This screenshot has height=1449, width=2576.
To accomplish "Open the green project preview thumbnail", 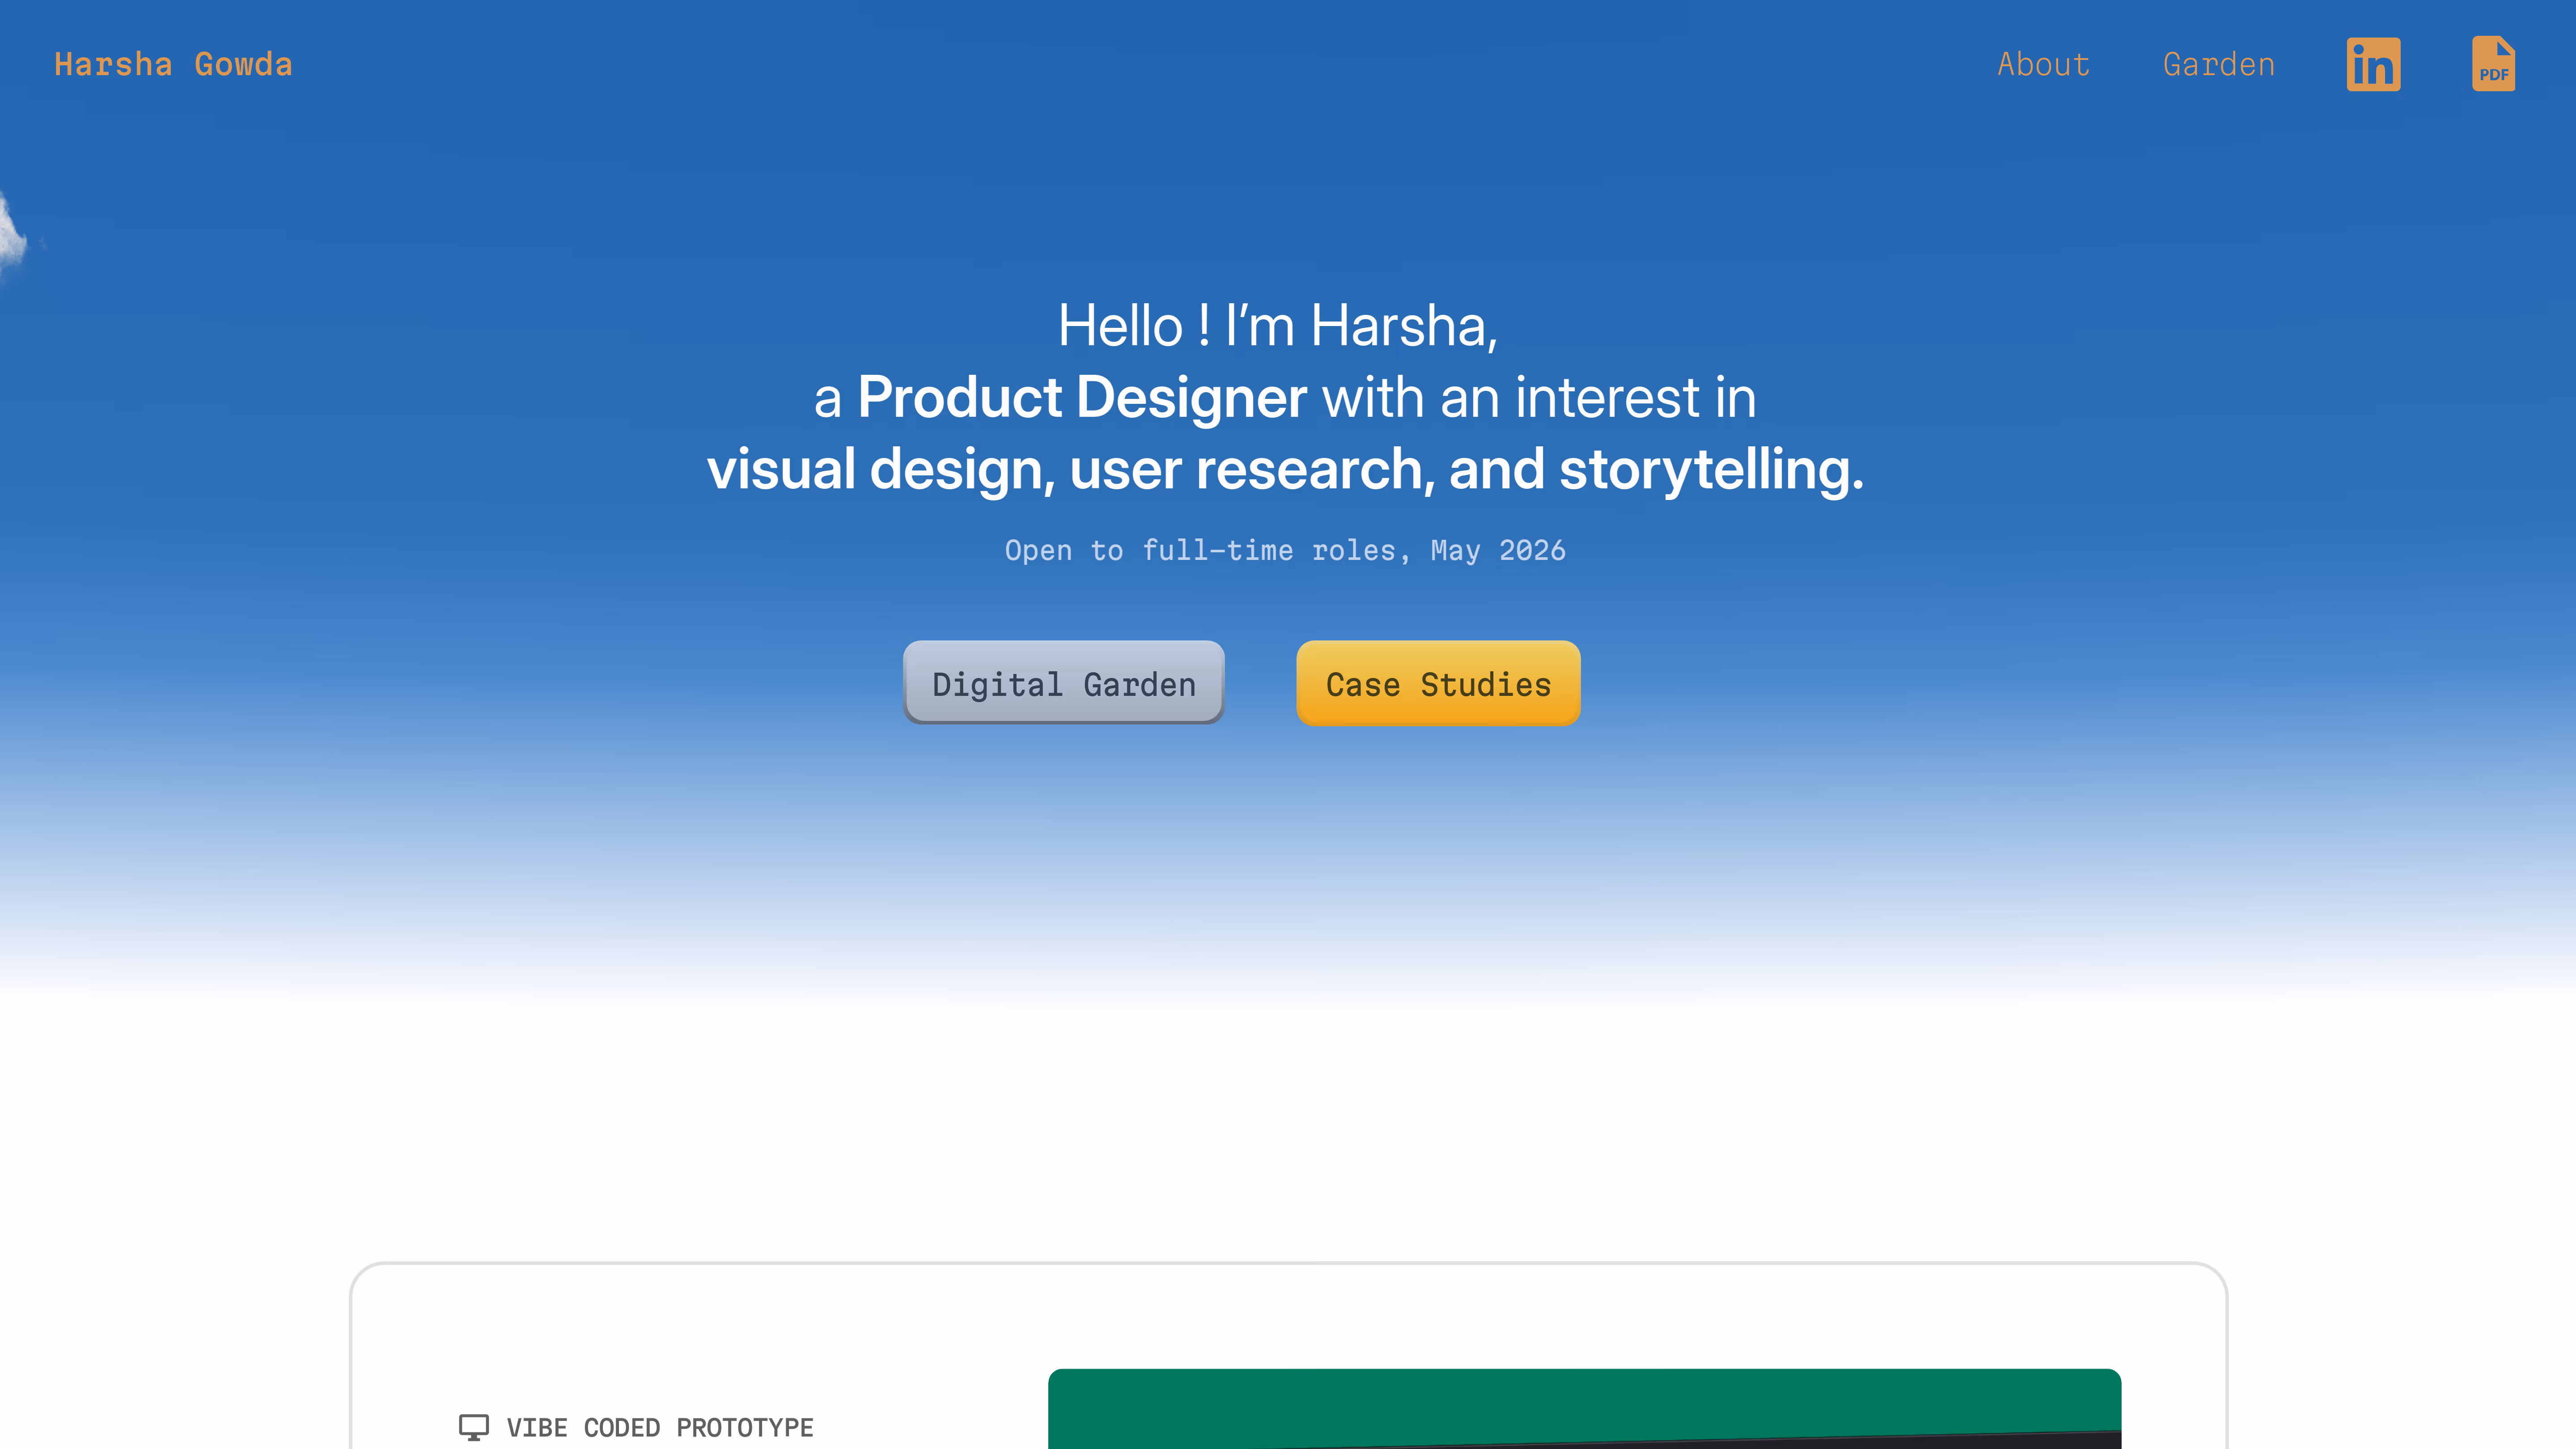I will pos(1583,1400).
